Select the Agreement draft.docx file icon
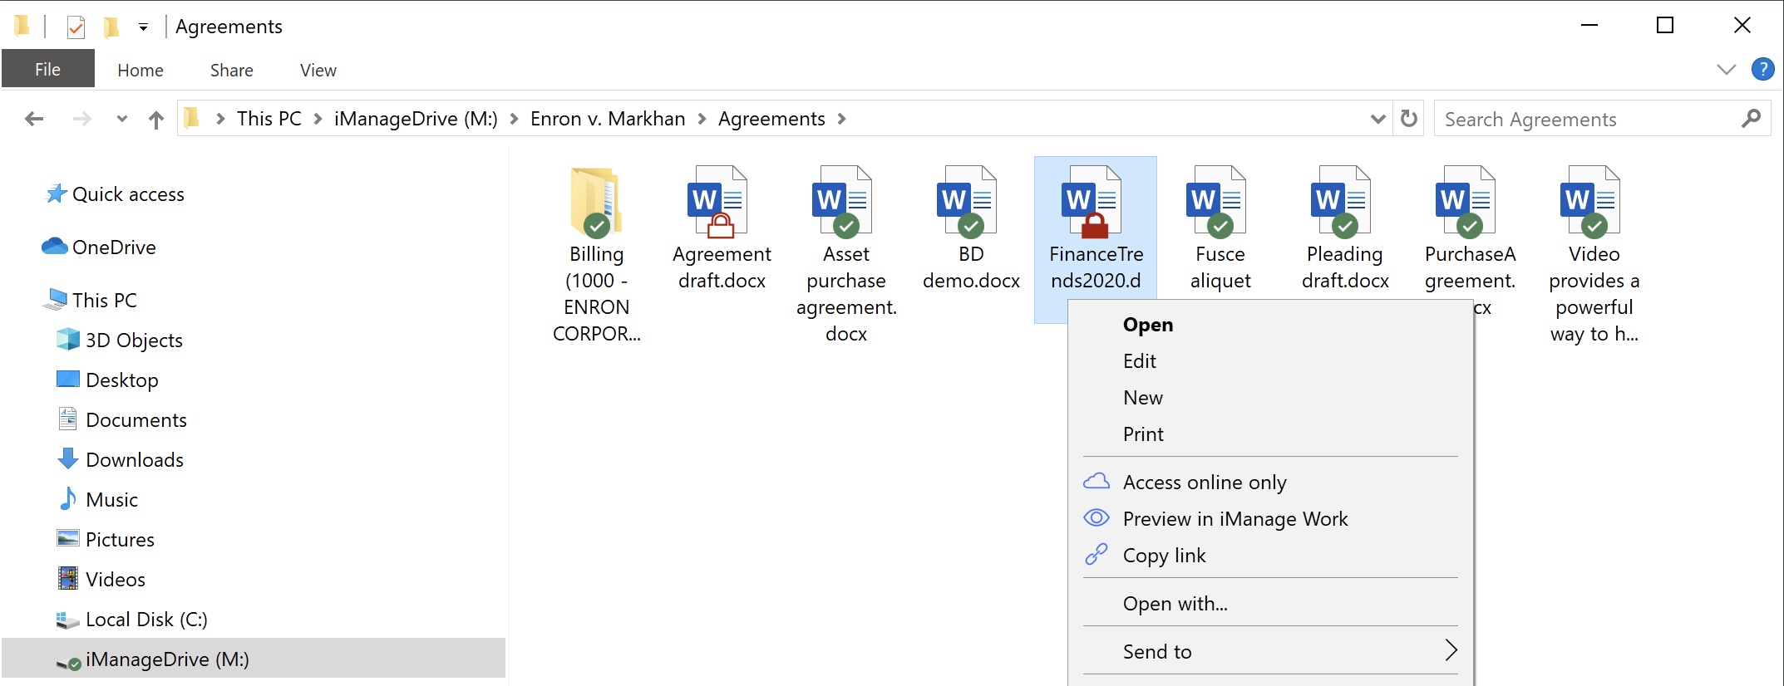Viewport: 1784px width, 686px height. pos(718,202)
